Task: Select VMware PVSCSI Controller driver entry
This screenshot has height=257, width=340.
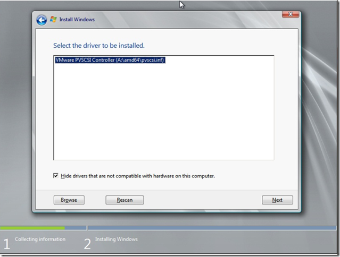Action: click(x=110, y=60)
